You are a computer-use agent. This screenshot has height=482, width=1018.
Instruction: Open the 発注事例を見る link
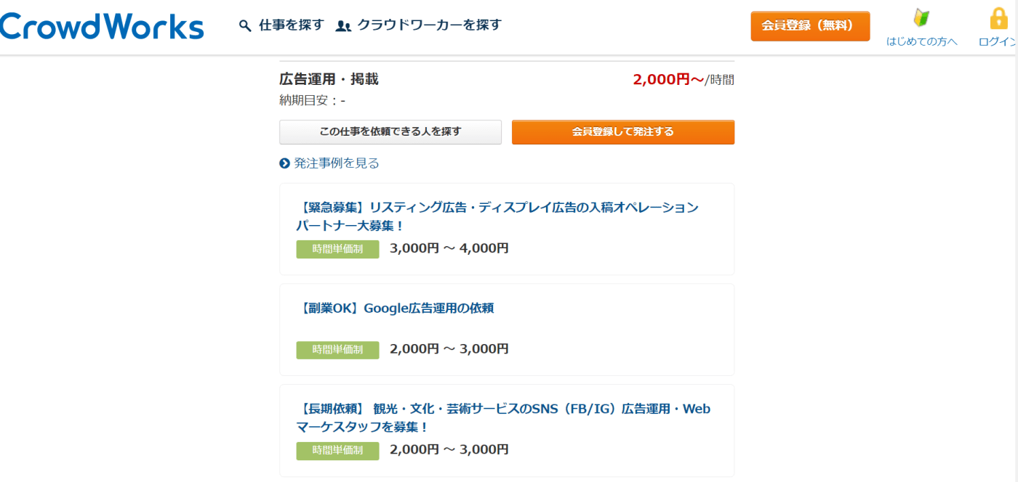[334, 163]
